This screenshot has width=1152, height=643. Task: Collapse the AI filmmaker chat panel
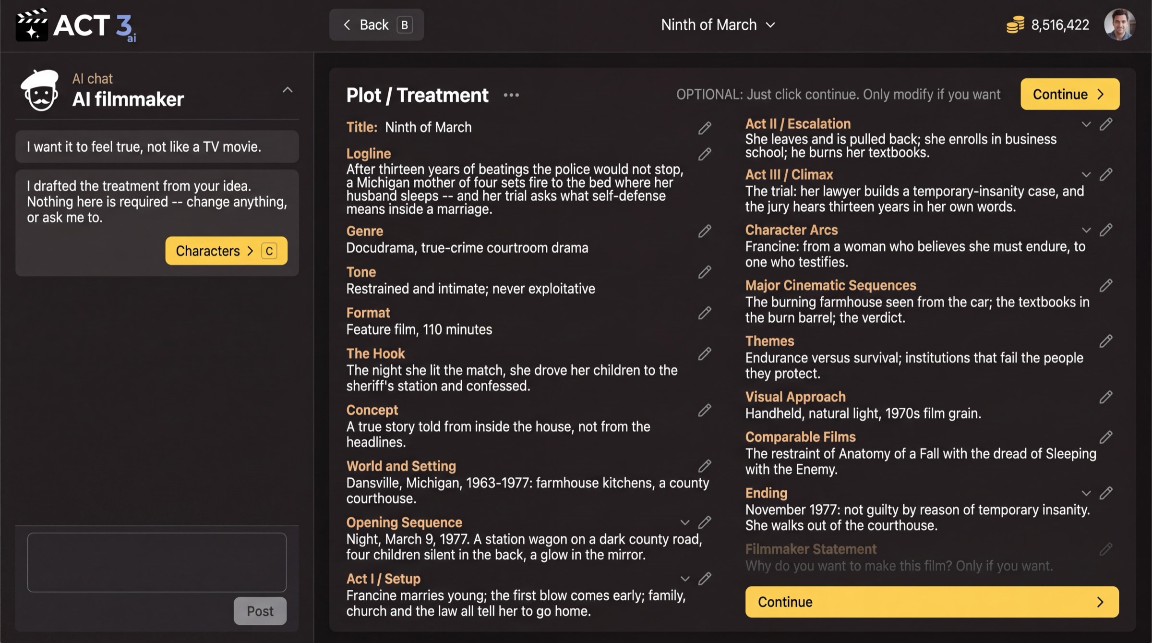(x=288, y=90)
